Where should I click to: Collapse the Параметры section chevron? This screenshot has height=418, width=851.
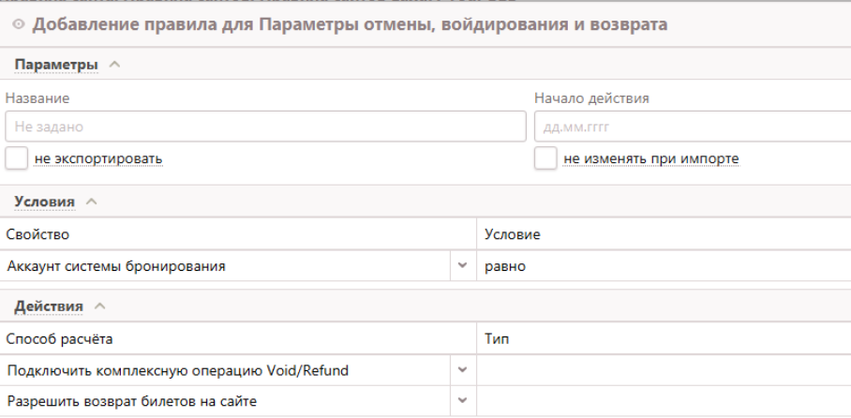[114, 65]
